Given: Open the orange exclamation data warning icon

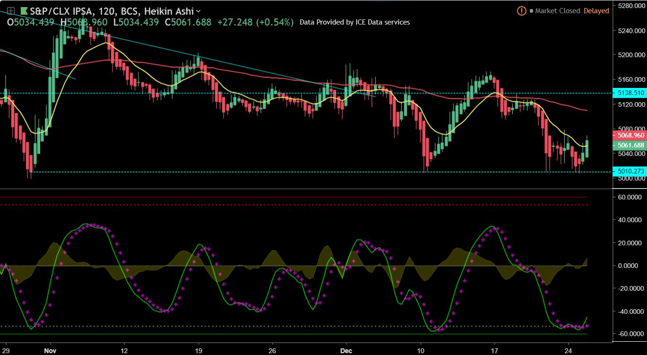Looking at the screenshot, I should 522,10.
